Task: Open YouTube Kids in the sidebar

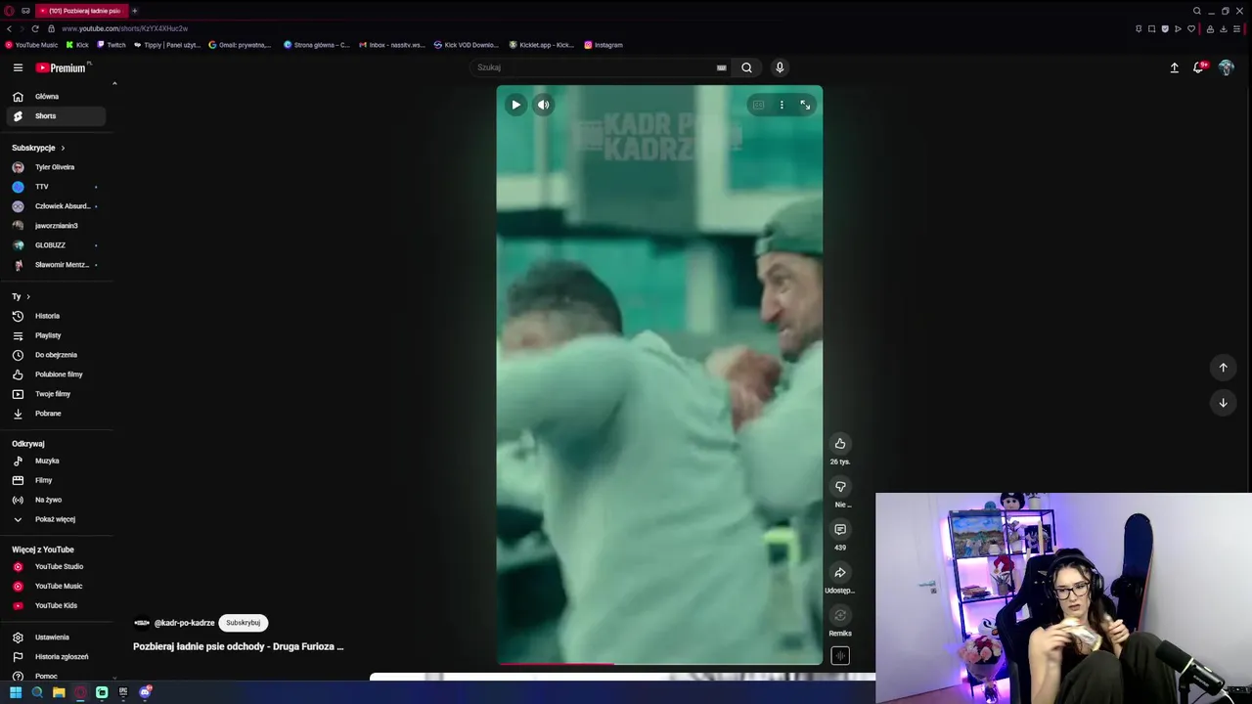Action: [x=56, y=605]
